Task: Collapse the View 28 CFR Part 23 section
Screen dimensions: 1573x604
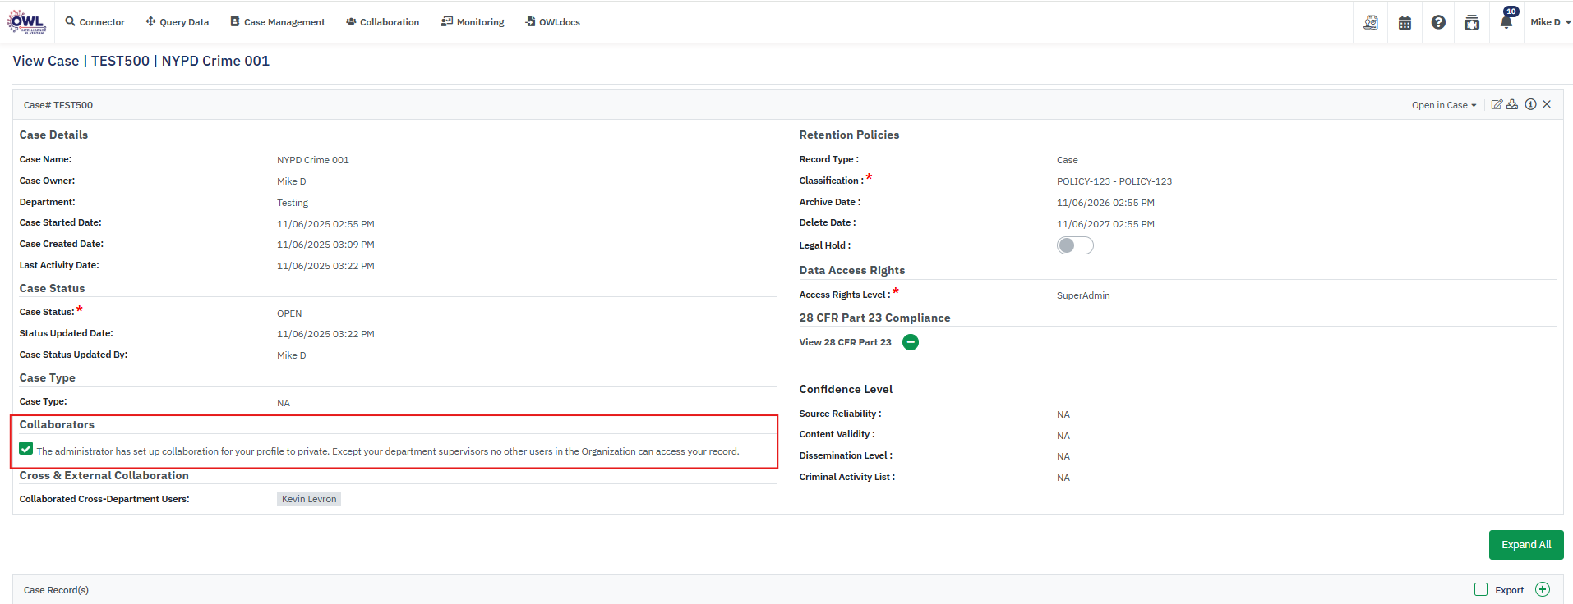Action: [x=911, y=342]
